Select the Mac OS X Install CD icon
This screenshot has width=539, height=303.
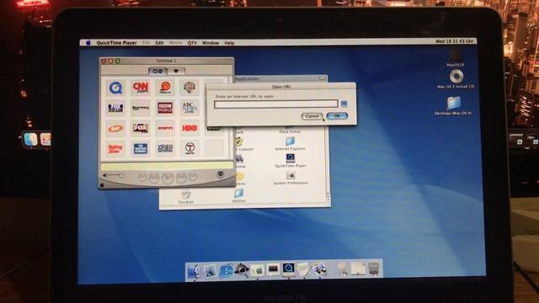coord(456,79)
